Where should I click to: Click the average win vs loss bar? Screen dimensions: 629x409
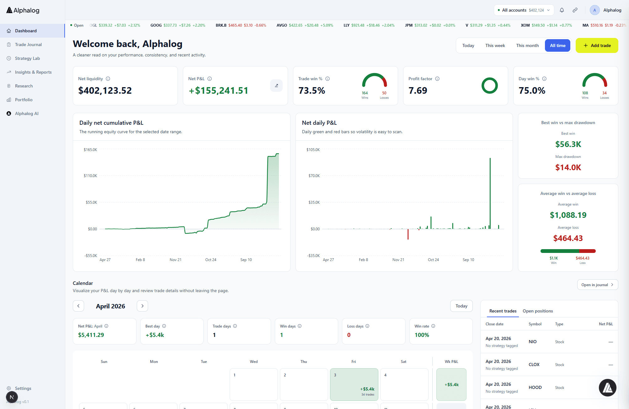(x=568, y=251)
